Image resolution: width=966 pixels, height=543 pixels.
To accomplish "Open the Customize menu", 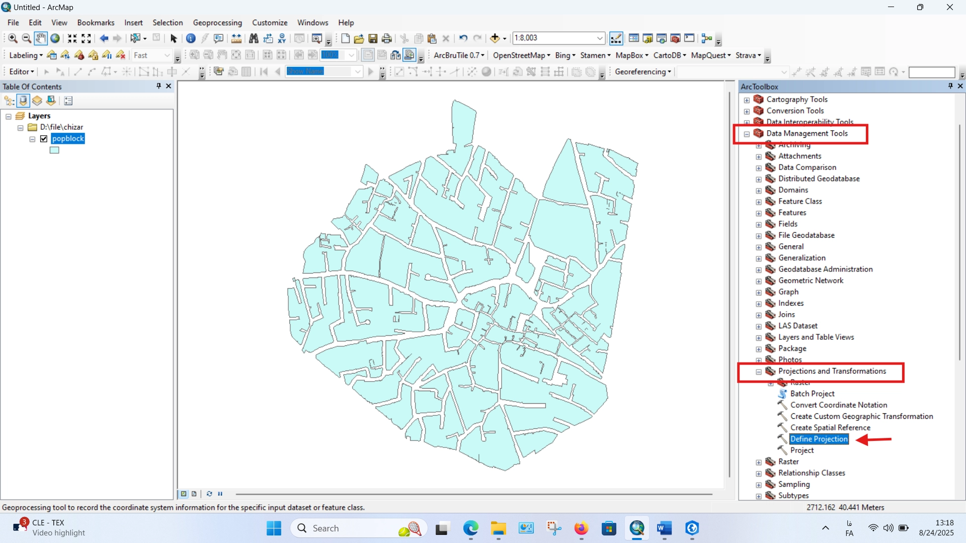I will 270,23.
